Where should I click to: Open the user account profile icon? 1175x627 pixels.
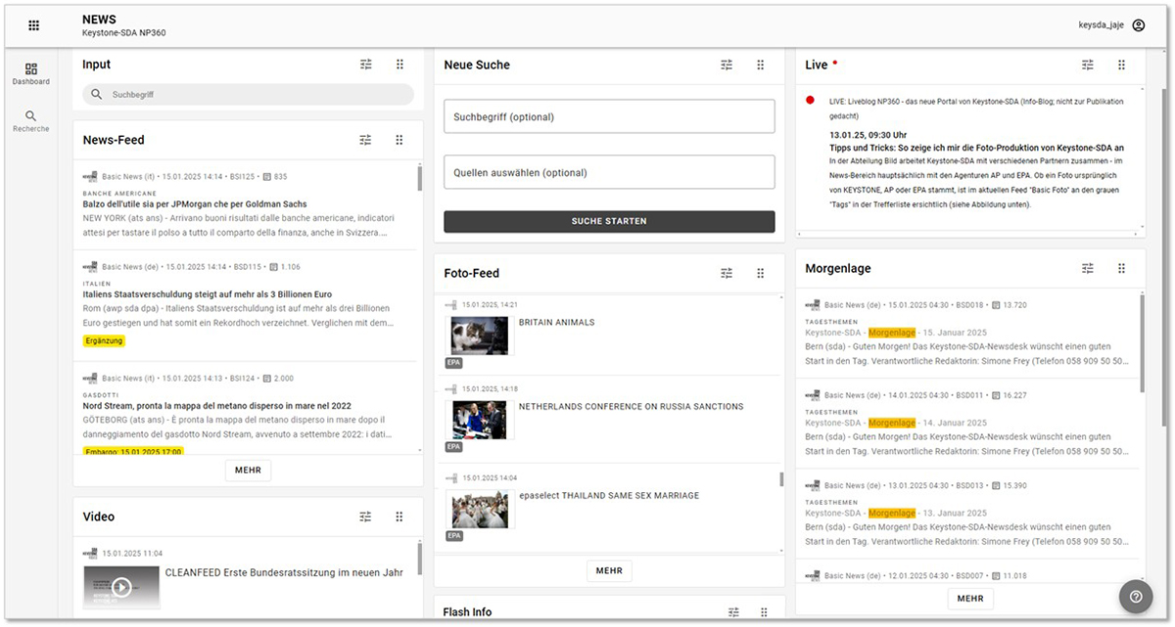click(1138, 25)
